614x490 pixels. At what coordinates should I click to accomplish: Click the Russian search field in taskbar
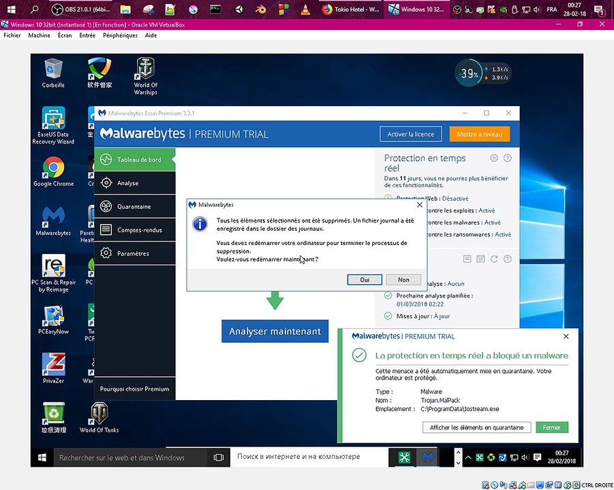click(309, 457)
